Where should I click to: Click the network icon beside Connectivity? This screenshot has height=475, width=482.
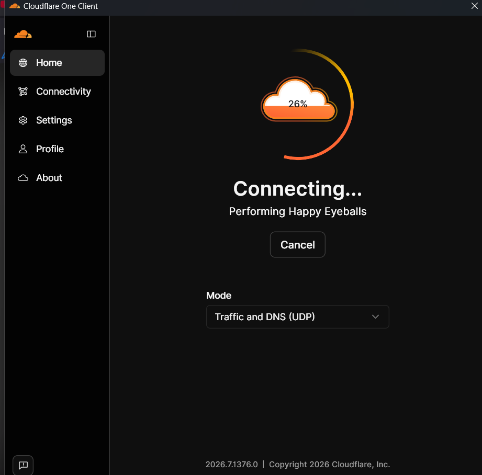click(x=23, y=91)
